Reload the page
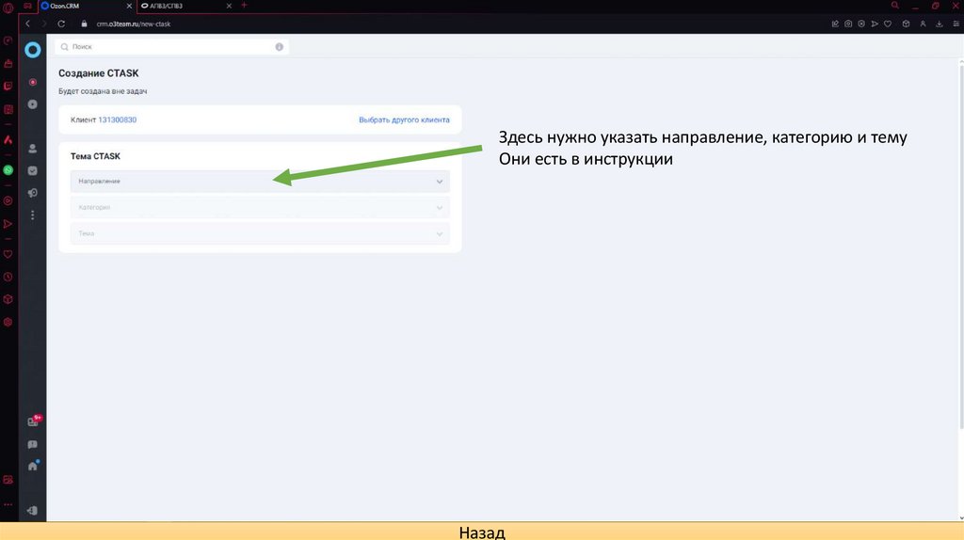Image resolution: width=964 pixels, height=540 pixels. tap(61, 24)
